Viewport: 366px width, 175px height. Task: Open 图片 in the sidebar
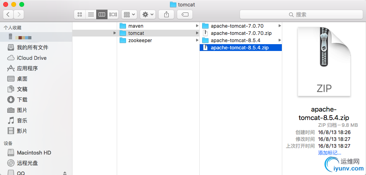(x=36, y=110)
